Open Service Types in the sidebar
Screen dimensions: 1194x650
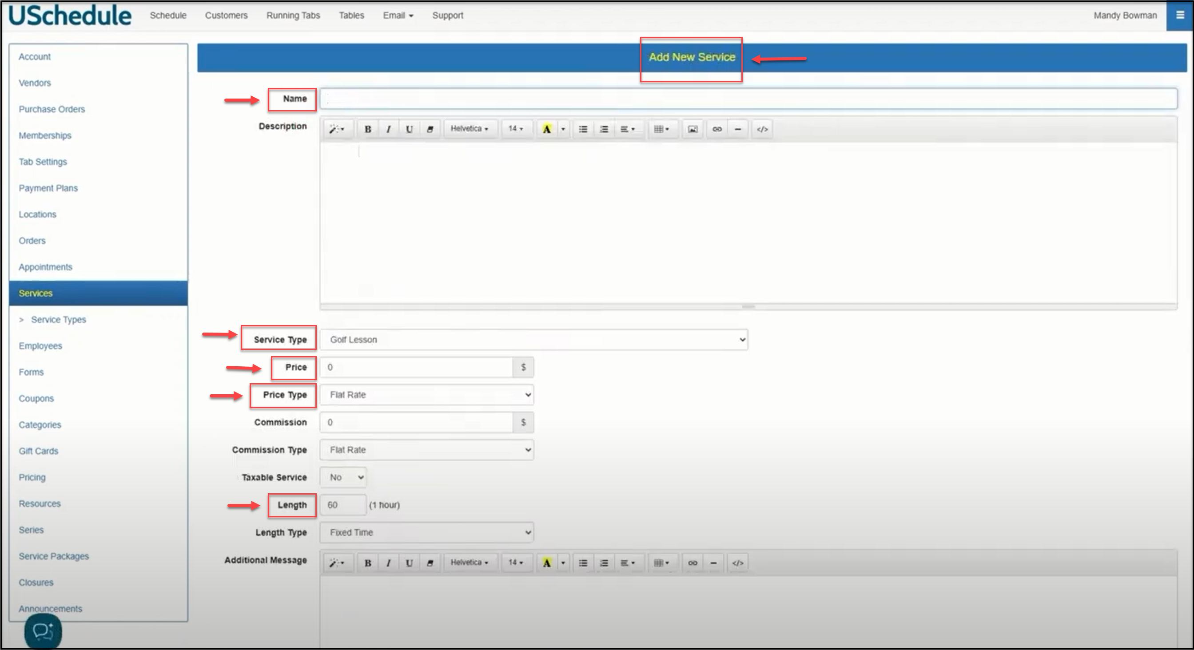(58, 320)
